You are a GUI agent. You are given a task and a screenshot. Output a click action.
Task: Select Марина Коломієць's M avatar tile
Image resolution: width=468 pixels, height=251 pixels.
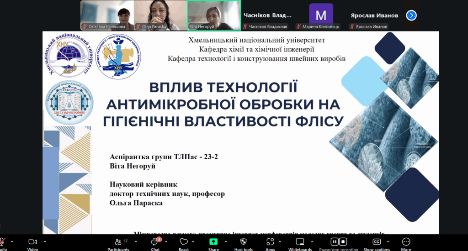click(321, 15)
